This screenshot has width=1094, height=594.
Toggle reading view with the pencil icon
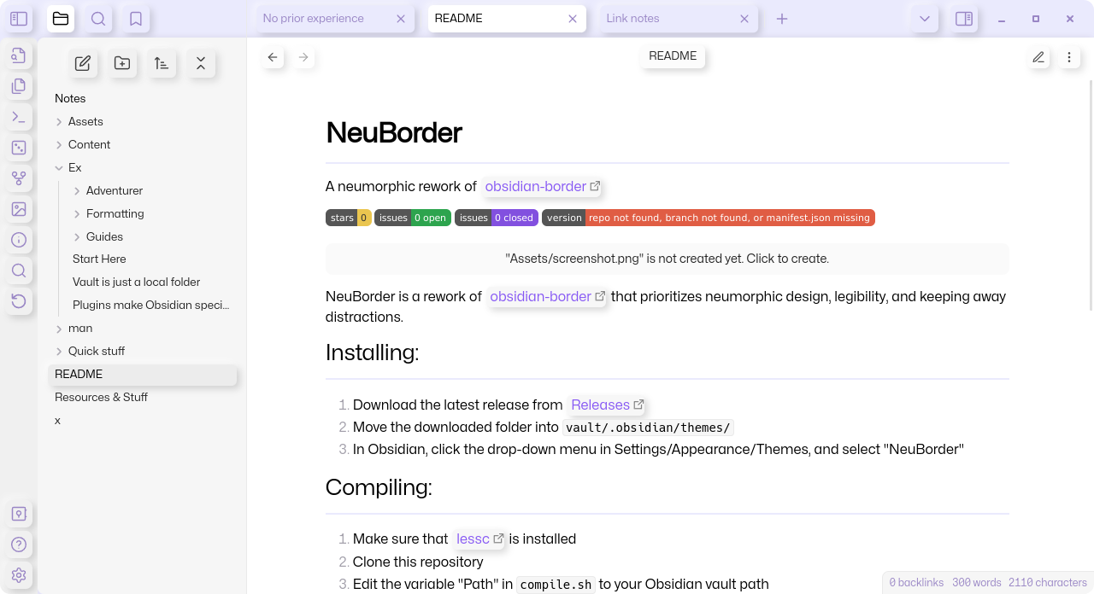click(1038, 56)
